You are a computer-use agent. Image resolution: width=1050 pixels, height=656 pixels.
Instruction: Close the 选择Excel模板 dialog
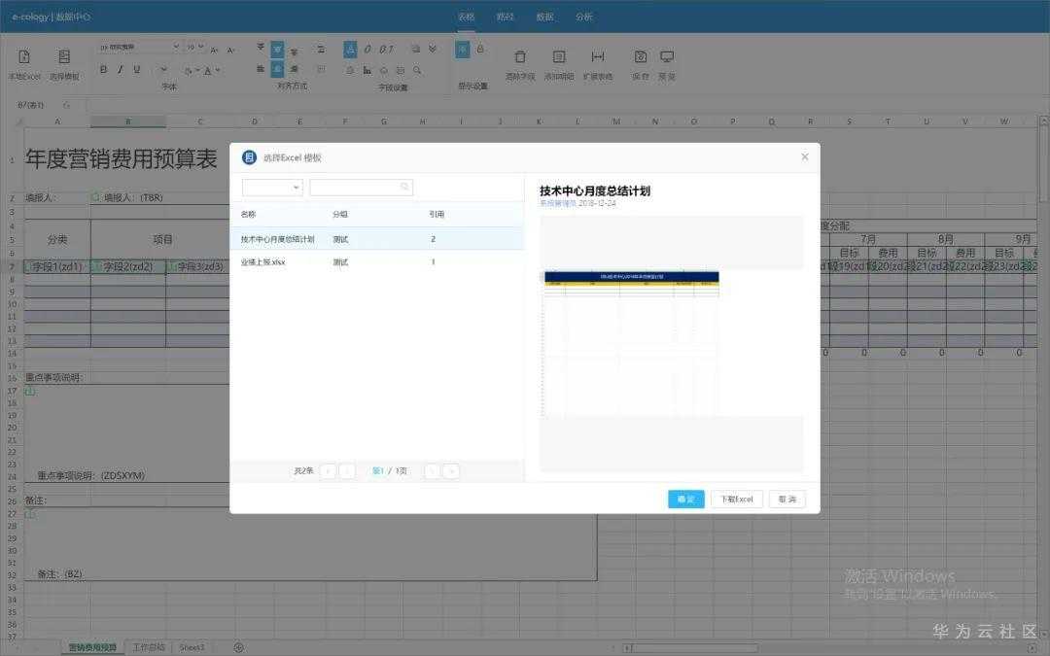click(805, 156)
